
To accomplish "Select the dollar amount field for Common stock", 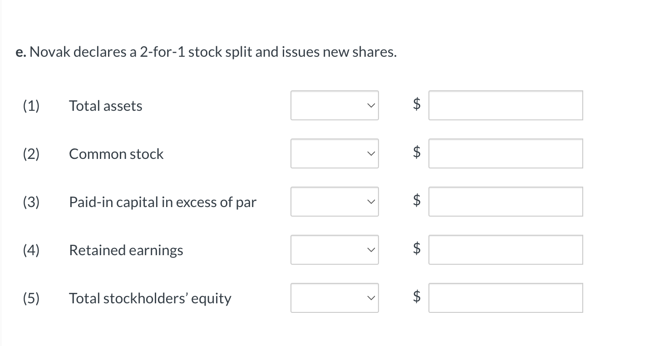I will click(x=506, y=153).
